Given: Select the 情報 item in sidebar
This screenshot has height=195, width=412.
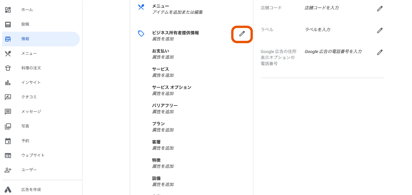Looking at the screenshot, I should [41, 39].
